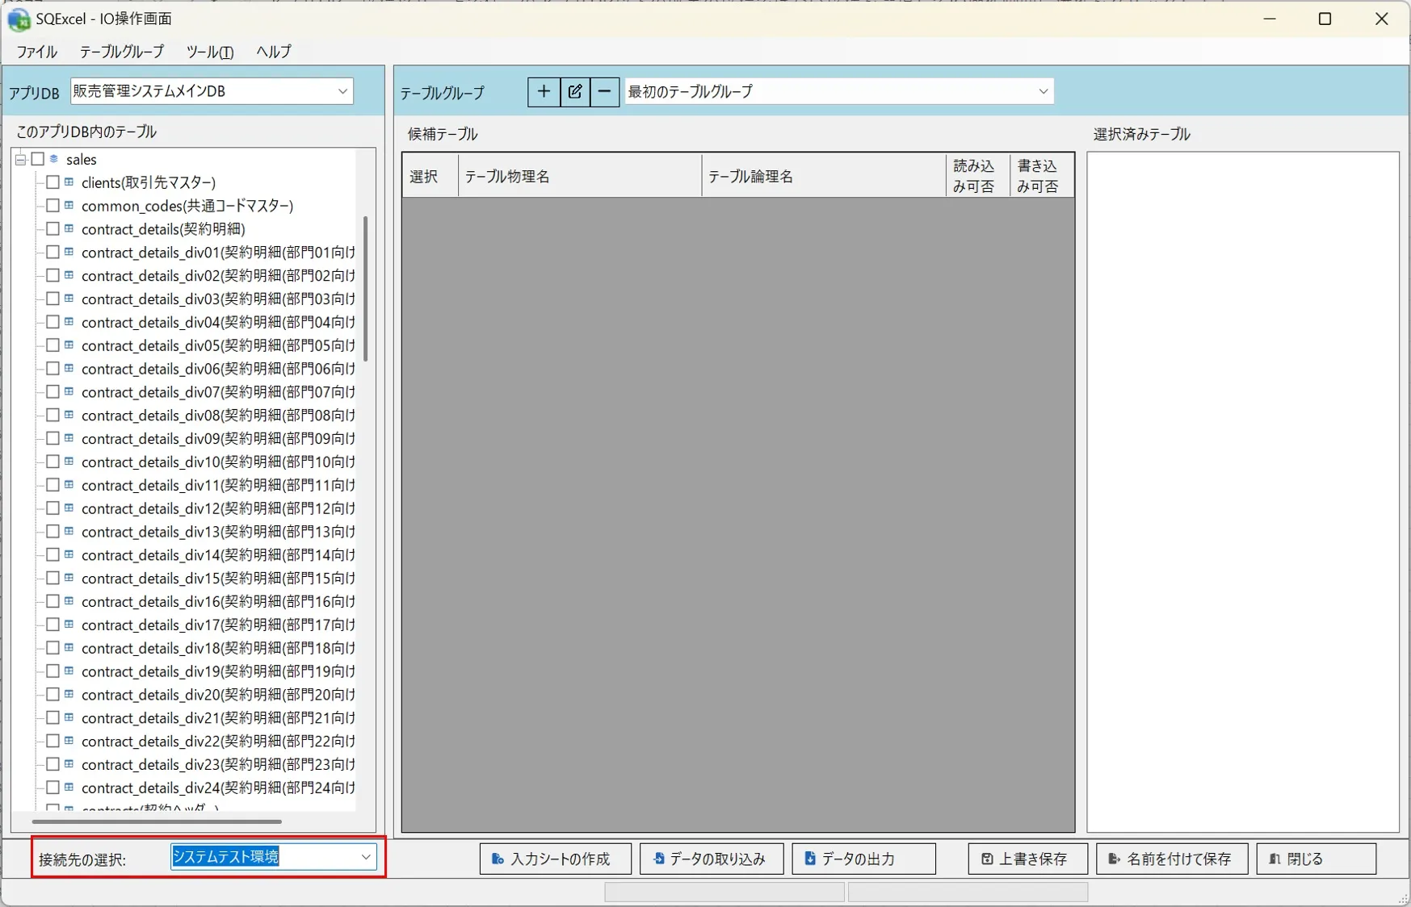This screenshot has height=907, width=1411.
Task: Click the 入力シートの作成 button
Action: tap(556, 859)
